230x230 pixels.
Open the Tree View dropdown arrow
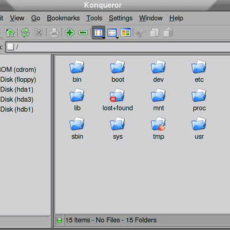[117, 38]
